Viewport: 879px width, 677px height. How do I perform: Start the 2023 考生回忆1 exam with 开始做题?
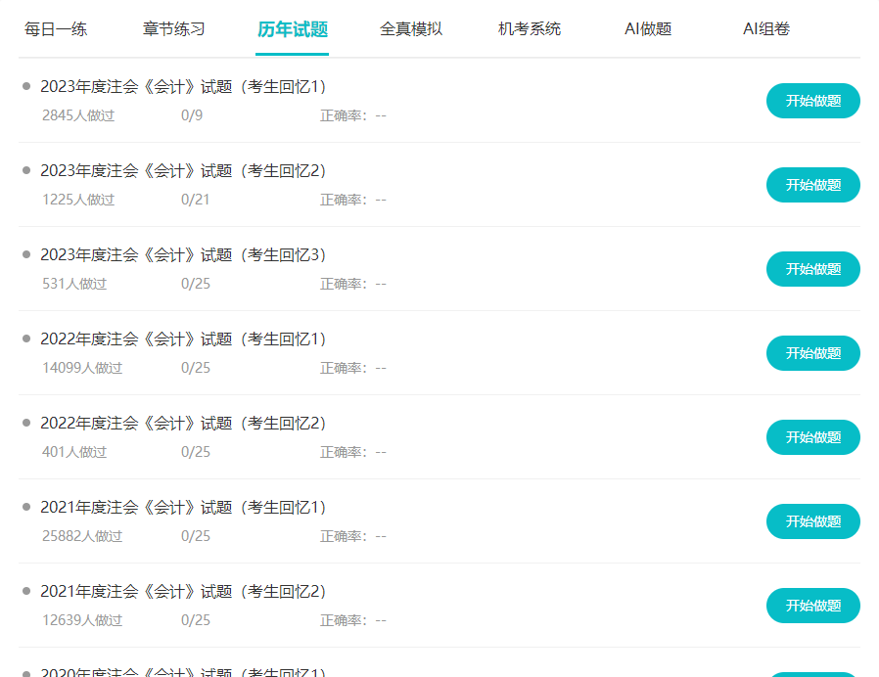click(x=812, y=101)
